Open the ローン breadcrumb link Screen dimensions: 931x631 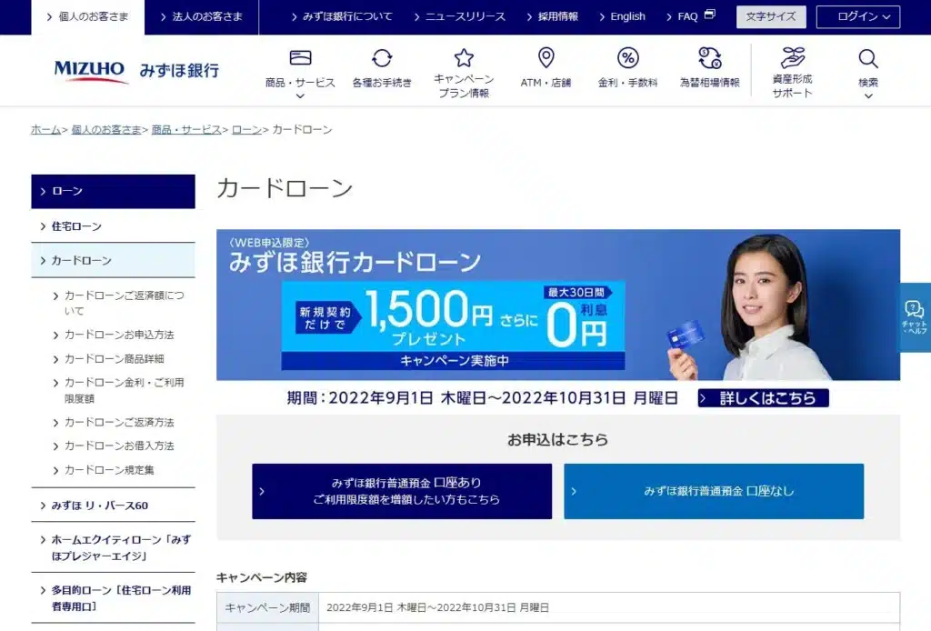click(246, 129)
